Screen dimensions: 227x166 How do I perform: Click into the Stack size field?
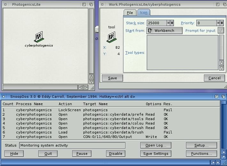click(x=157, y=23)
